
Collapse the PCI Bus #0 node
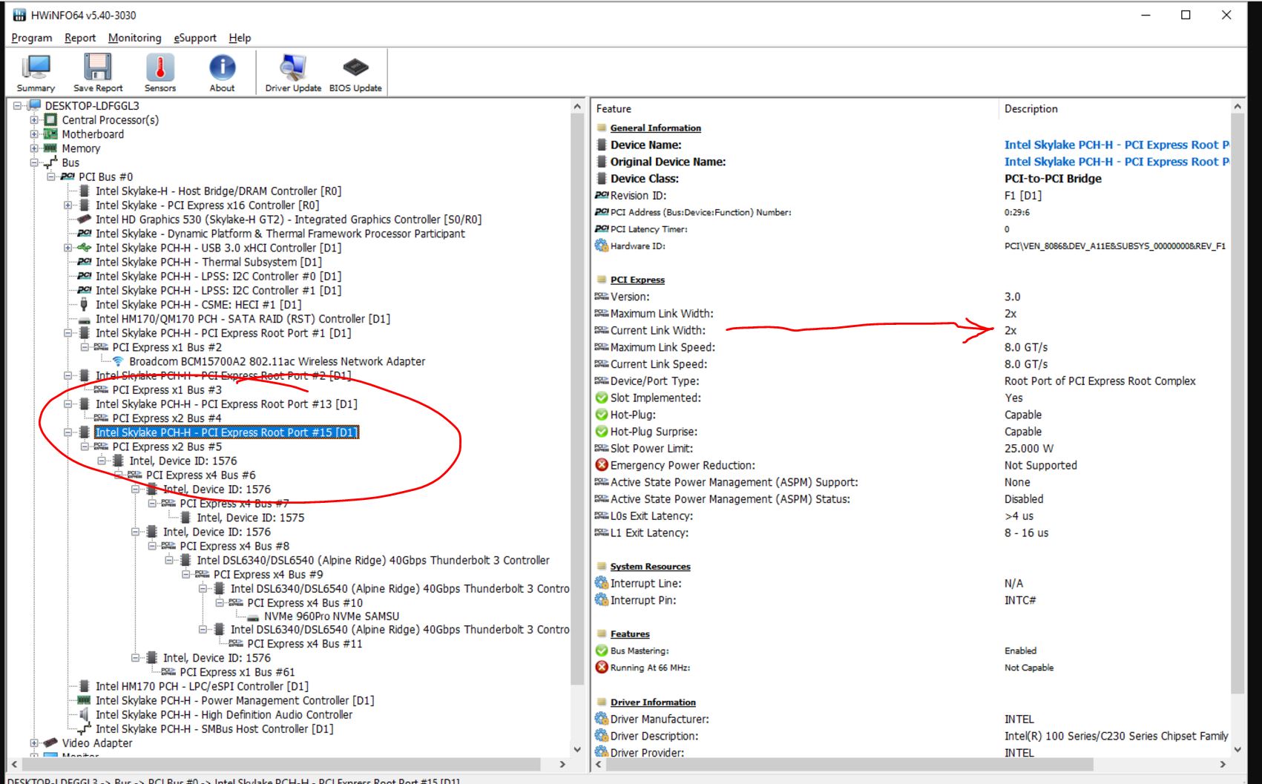[x=50, y=177]
